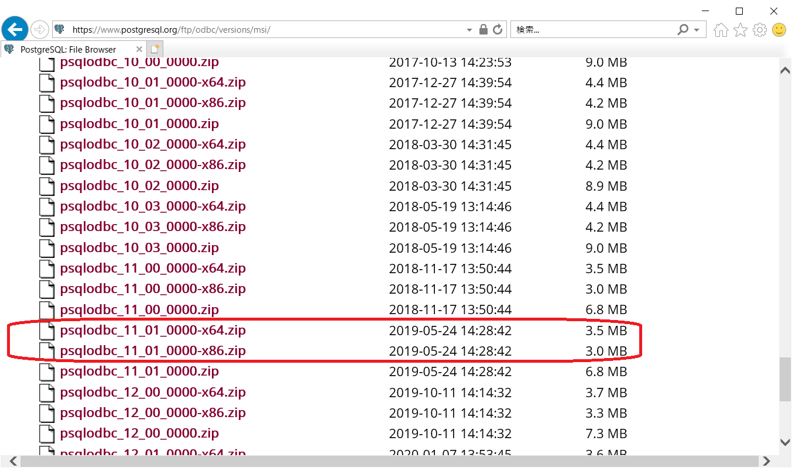Close the PostgreSQL: File Browser tab
Image resolution: width=792 pixels, height=468 pixels.
click(x=139, y=50)
